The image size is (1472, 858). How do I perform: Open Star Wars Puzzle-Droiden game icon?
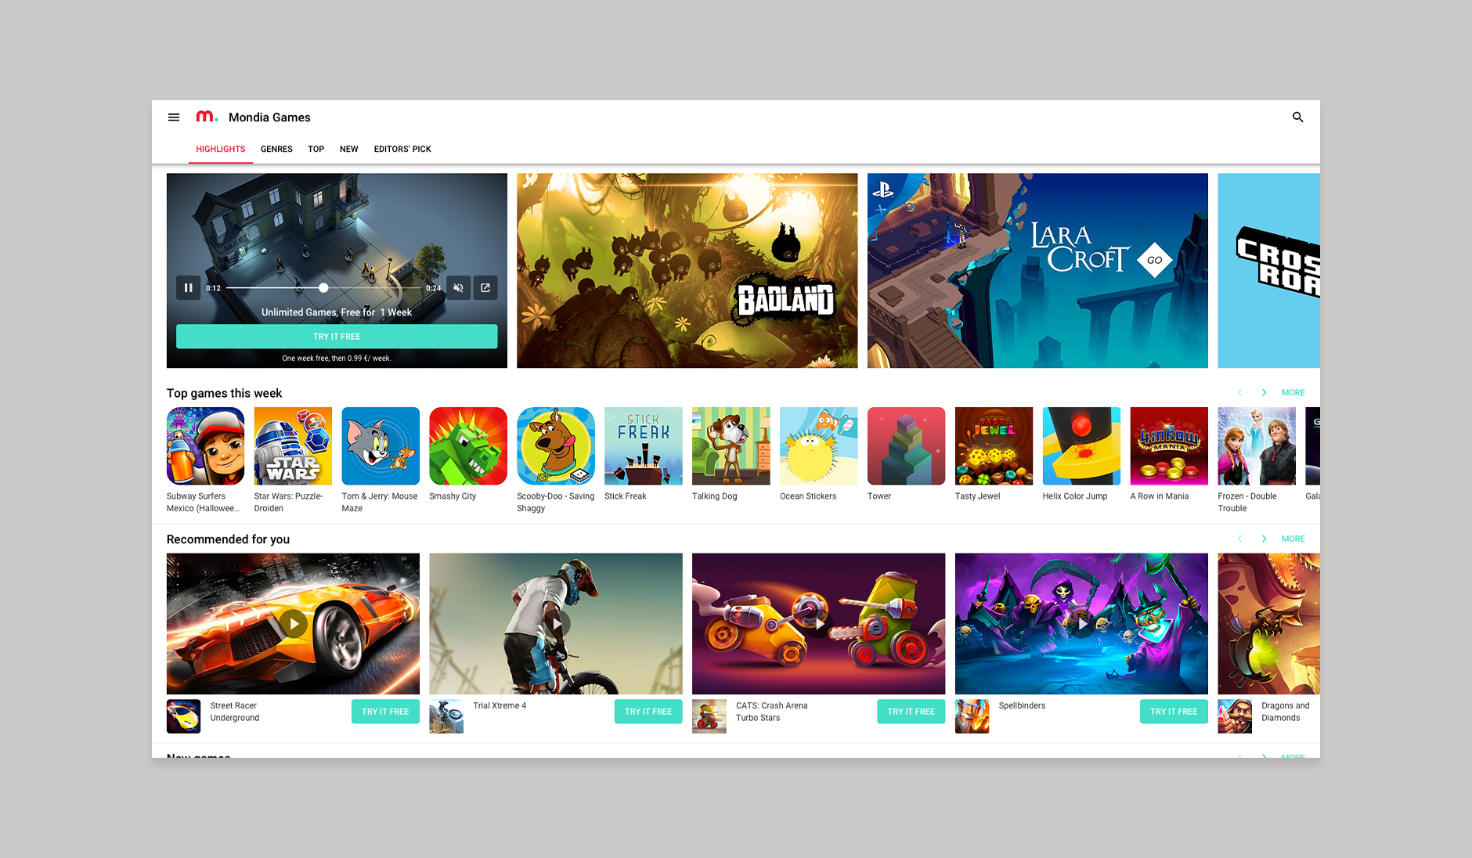click(293, 446)
